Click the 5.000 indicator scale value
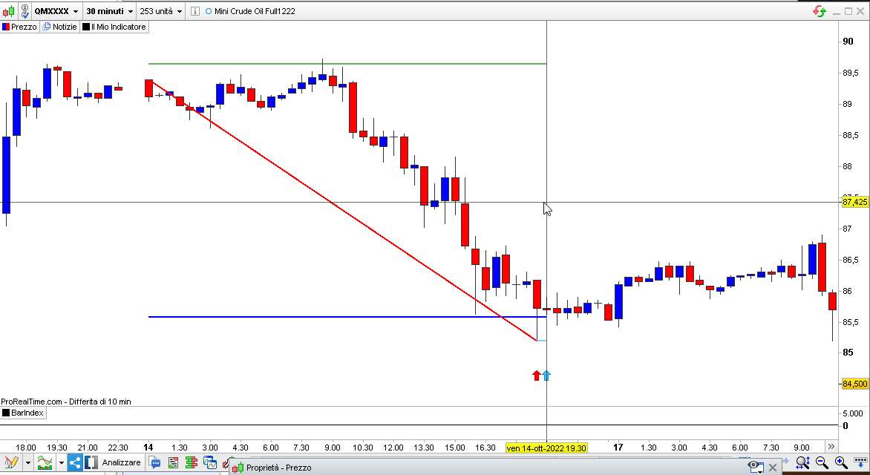870x475 pixels. tap(853, 413)
